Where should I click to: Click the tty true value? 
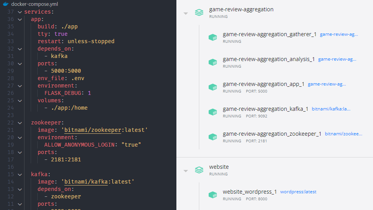(61, 34)
